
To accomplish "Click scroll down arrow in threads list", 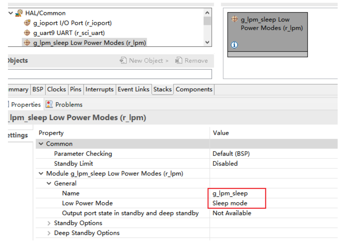I will click(x=207, y=42).
